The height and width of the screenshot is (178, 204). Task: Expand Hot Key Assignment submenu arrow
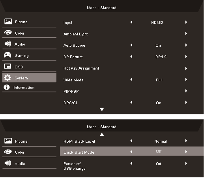pos(186,69)
